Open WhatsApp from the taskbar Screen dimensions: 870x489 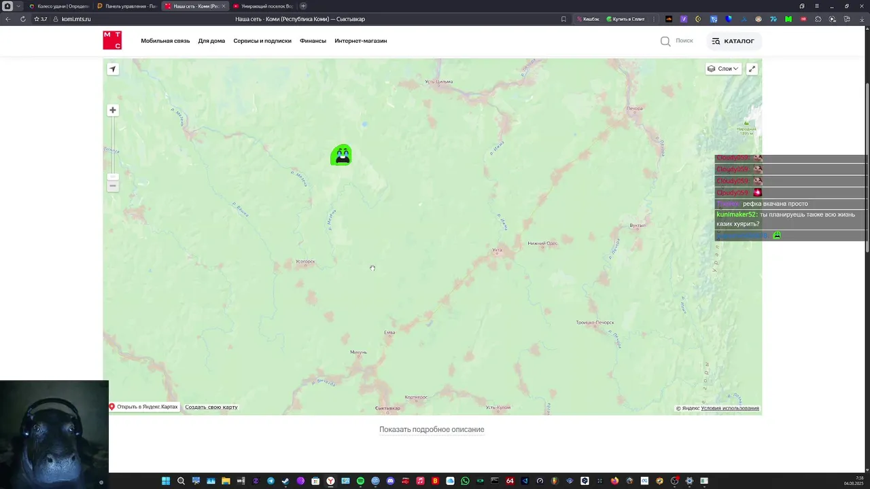465,481
